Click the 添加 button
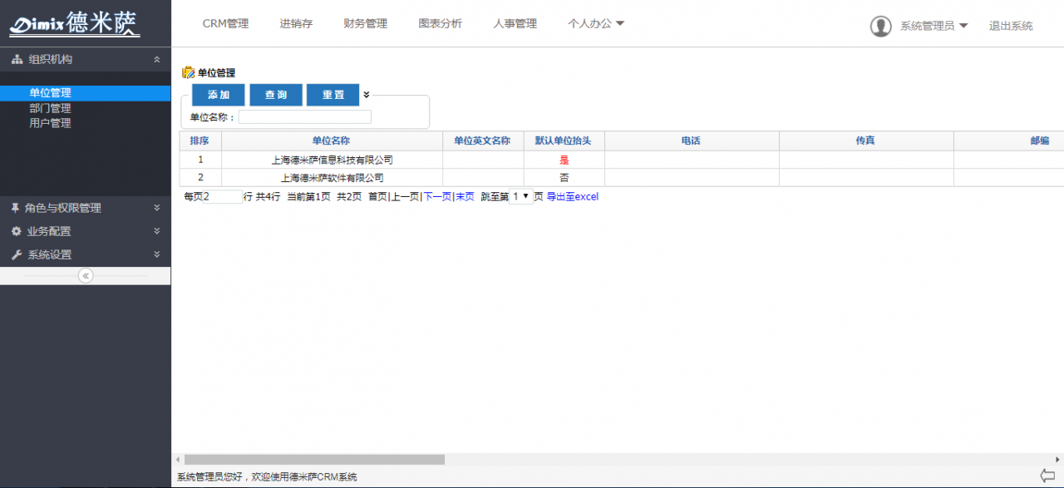 (218, 95)
